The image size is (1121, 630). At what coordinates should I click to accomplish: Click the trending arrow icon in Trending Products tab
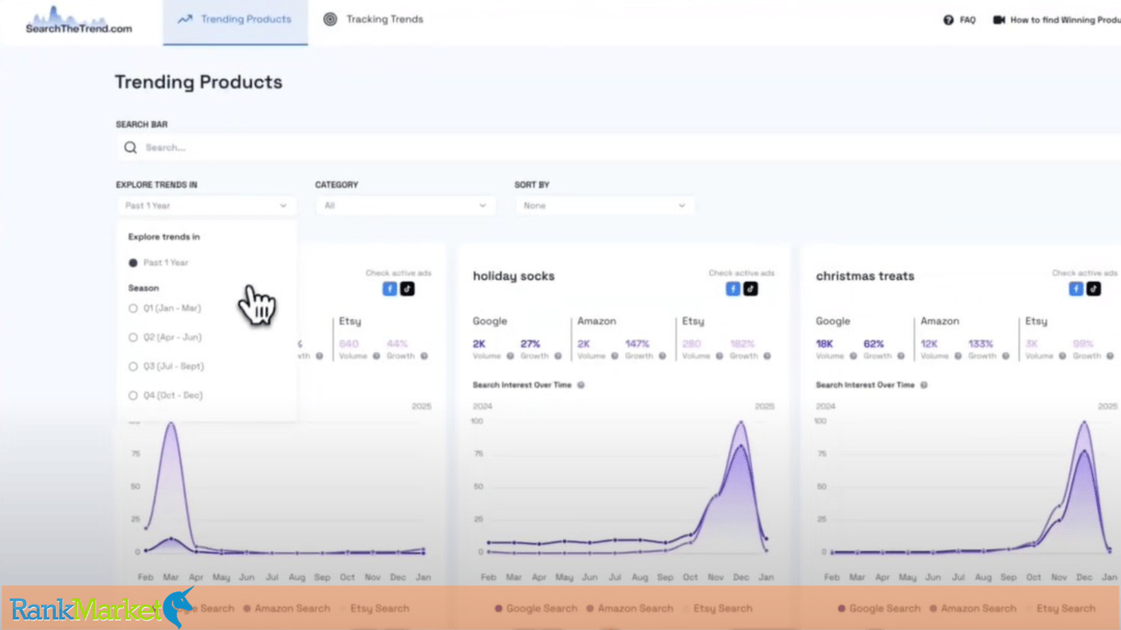pyautogui.click(x=185, y=19)
